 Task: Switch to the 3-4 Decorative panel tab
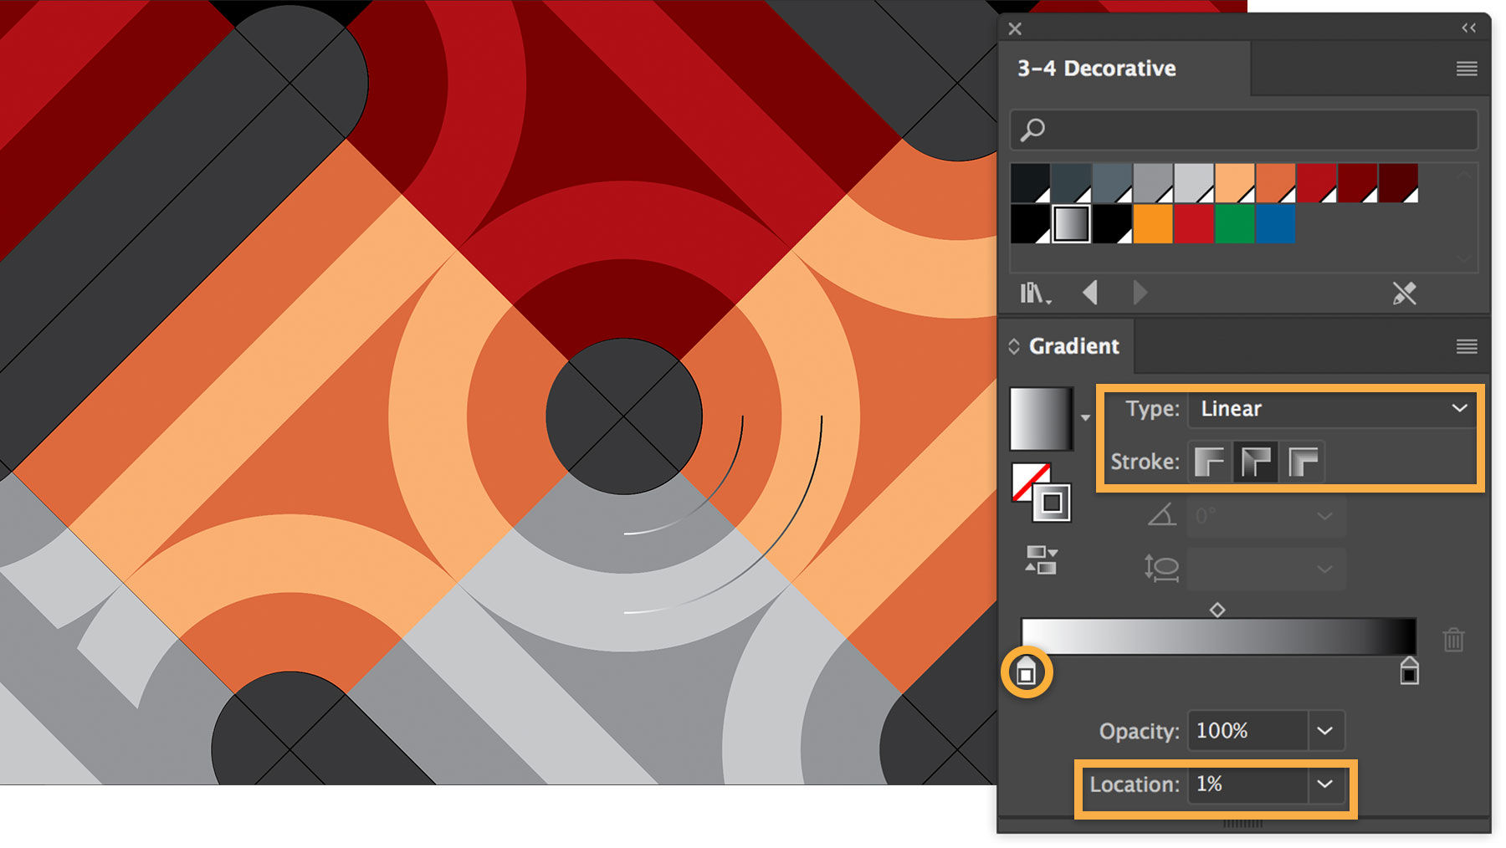pos(1096,69)
